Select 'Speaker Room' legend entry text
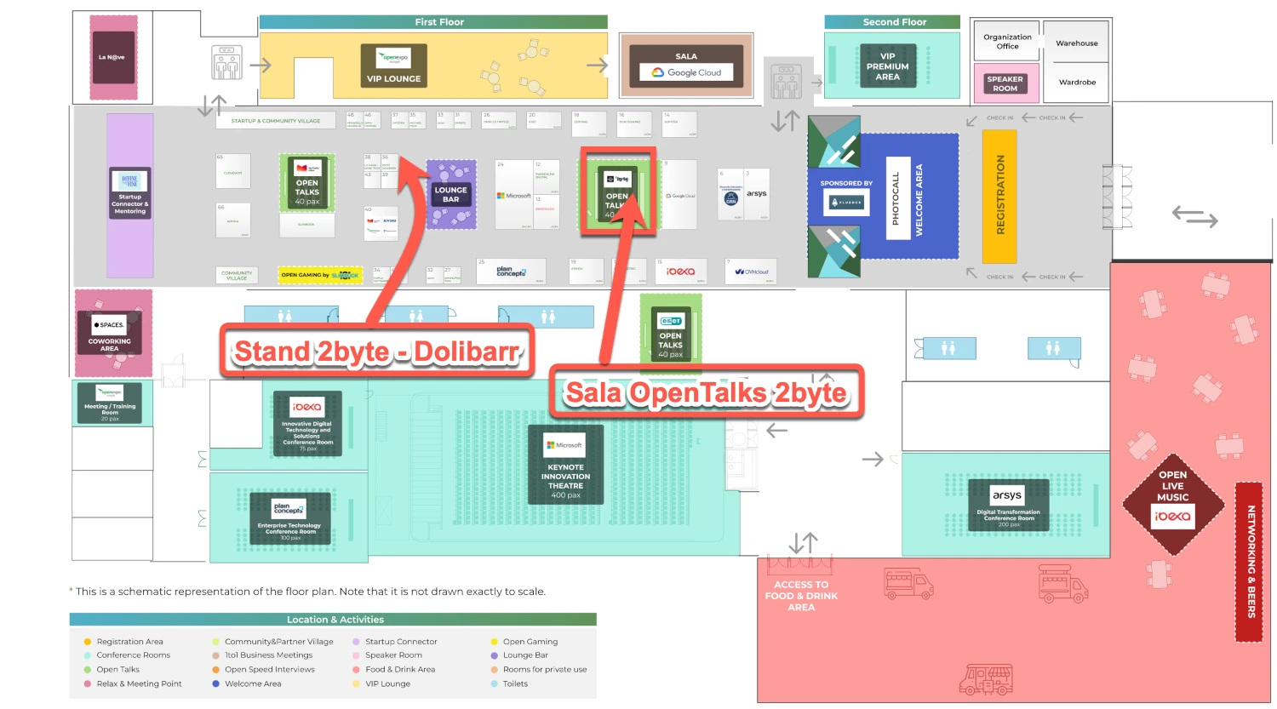 tap(393, 655)
